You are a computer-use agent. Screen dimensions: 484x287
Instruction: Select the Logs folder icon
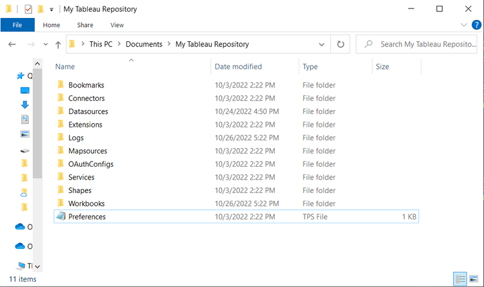61,137
